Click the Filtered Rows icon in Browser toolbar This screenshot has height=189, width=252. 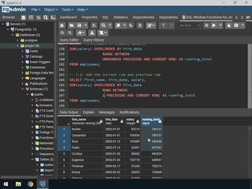[x=38, y=17]
